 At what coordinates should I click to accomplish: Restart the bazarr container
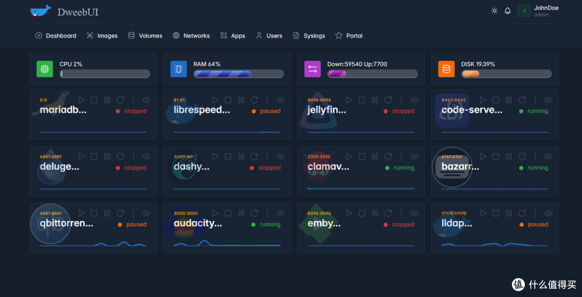pyautogui.click(x=522, y=156)
